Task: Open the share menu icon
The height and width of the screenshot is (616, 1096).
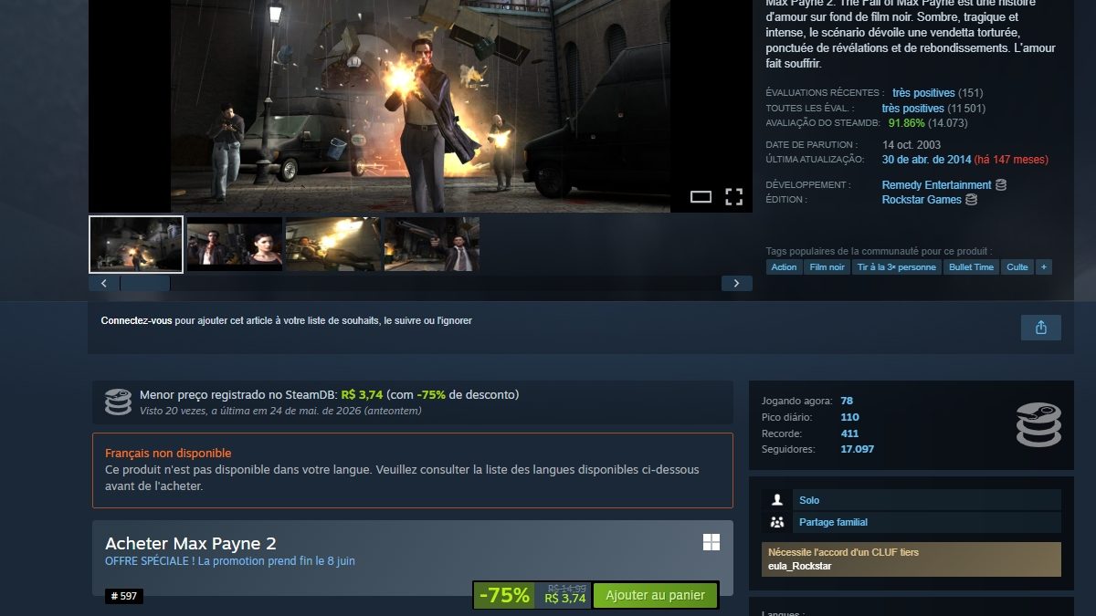Action: tap(1041, 328)
